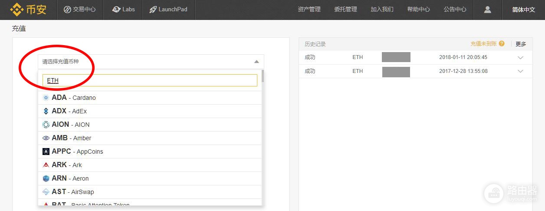Open the LaunchPad menu item

pyautogui.click(x=168, y=9)
